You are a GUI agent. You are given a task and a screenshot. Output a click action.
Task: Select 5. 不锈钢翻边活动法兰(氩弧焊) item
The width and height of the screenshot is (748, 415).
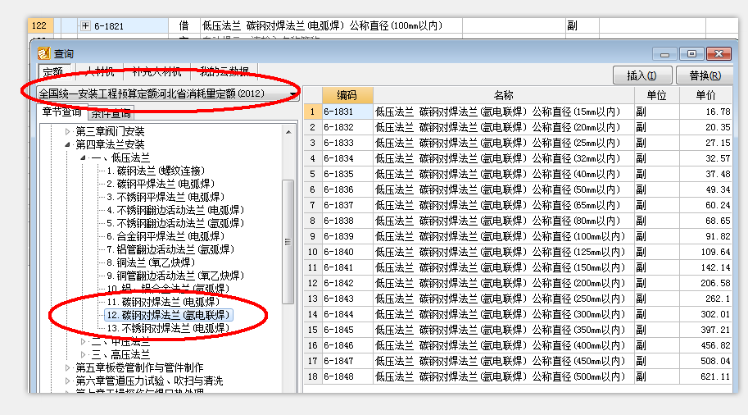(175, 223)
